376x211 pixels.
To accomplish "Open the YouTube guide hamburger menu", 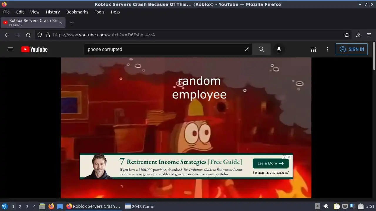I will [x=11, y=49].
